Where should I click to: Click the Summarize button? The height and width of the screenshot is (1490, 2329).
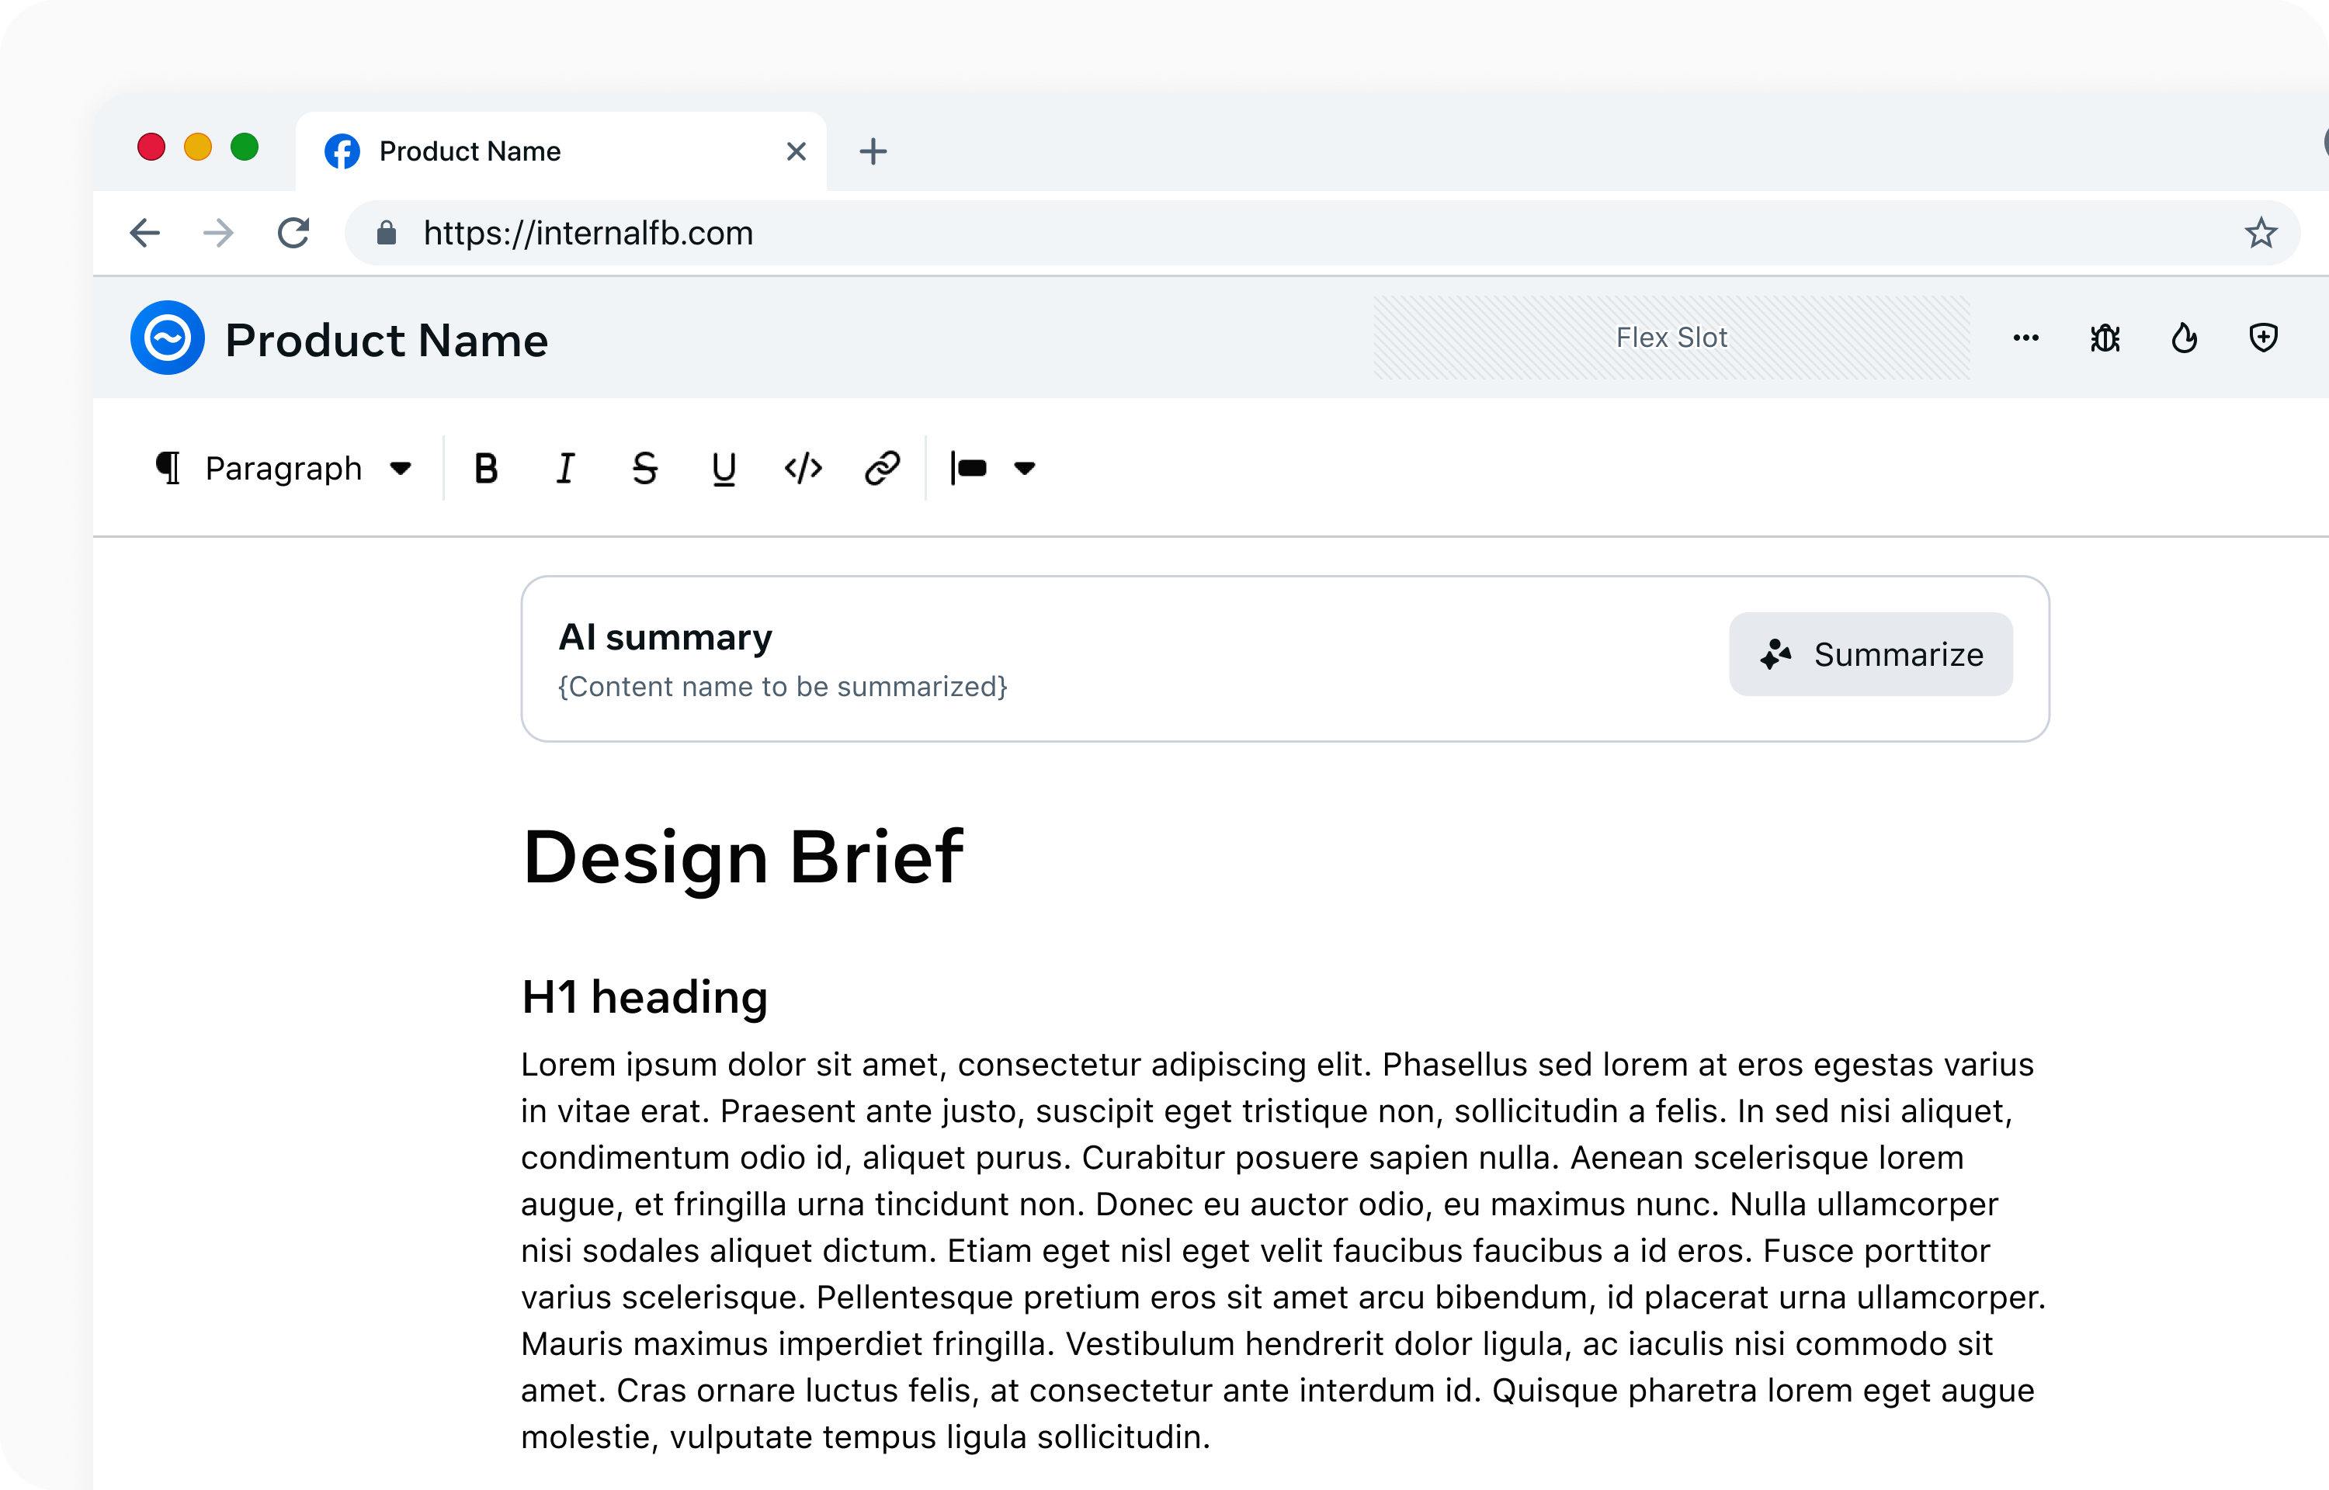[1870, 654]
